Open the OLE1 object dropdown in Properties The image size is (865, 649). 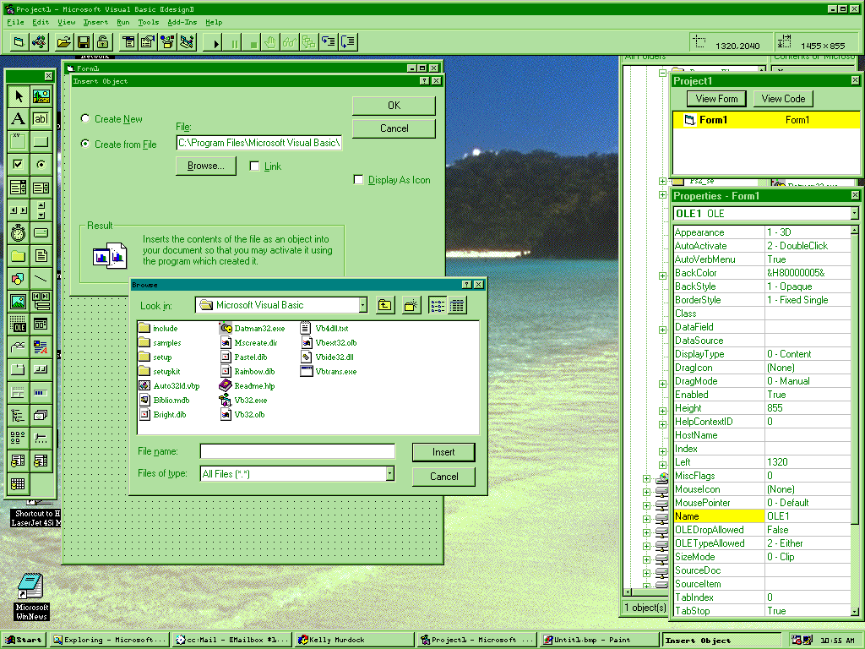(x=854, y=214)
